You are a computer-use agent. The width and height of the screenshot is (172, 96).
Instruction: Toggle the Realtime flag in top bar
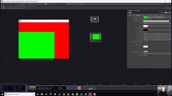coord(61,4)
